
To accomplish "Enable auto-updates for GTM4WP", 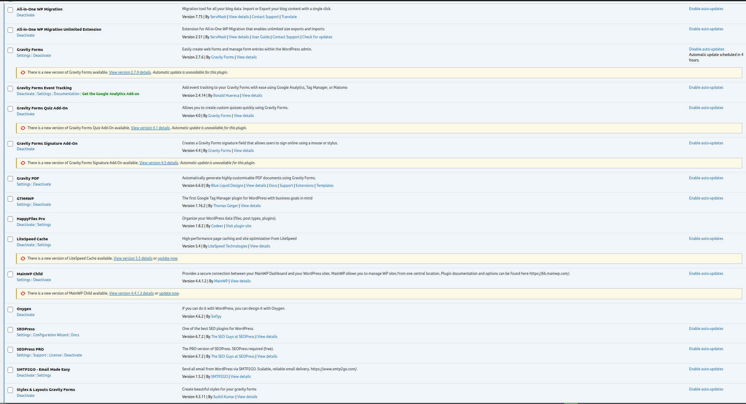I will coord(706,198).
